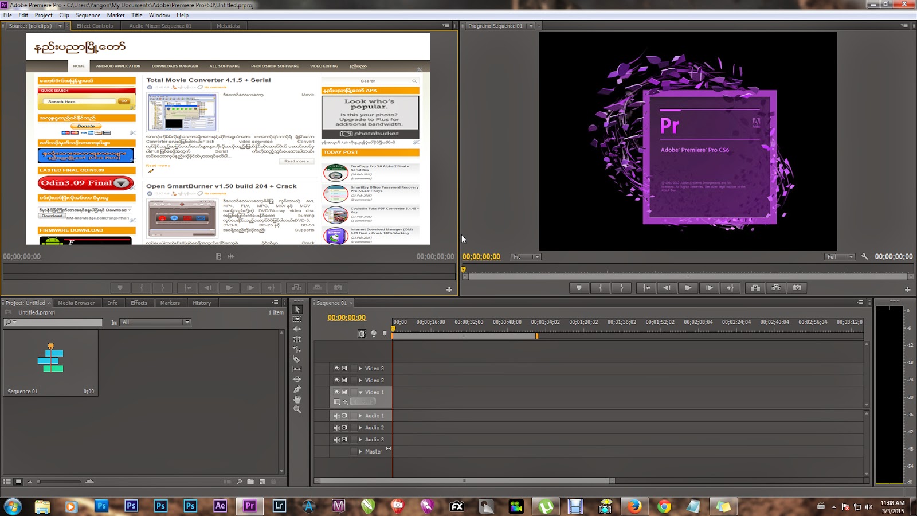Screen dimensions: 917x516
Task: Select the Rolling Edit tool
Action: coord(297,339)
